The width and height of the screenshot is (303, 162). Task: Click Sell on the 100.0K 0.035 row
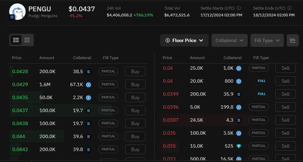point(286,133)
